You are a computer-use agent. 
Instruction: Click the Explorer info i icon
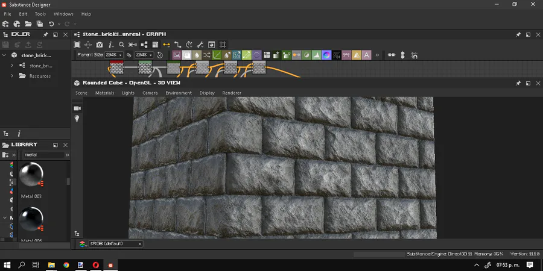point(19,134)
